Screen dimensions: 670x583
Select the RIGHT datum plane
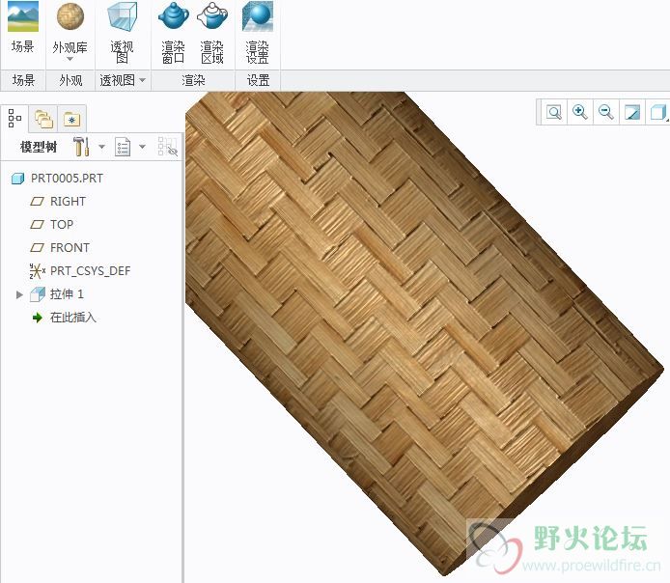click(68, 201)
